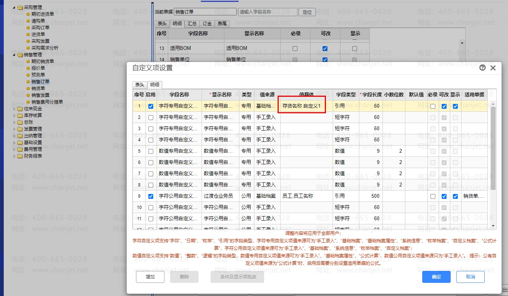Collapse the 销售管理 tree folder
The width and height of the screenshot is (508, 296).
point(15,55)
